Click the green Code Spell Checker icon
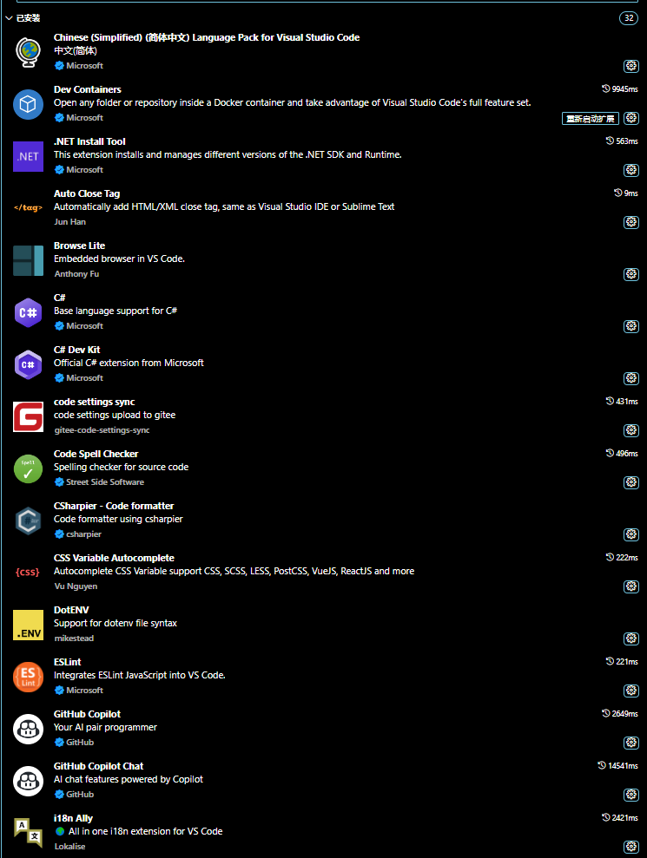 (x=28, y=468)
